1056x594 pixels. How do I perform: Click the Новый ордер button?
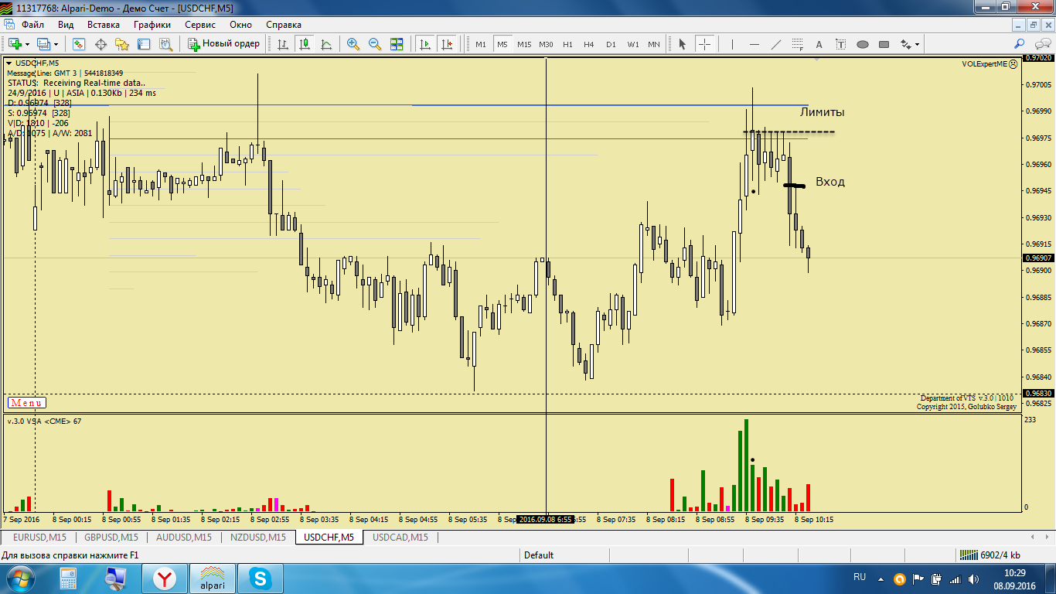(224, 44)
